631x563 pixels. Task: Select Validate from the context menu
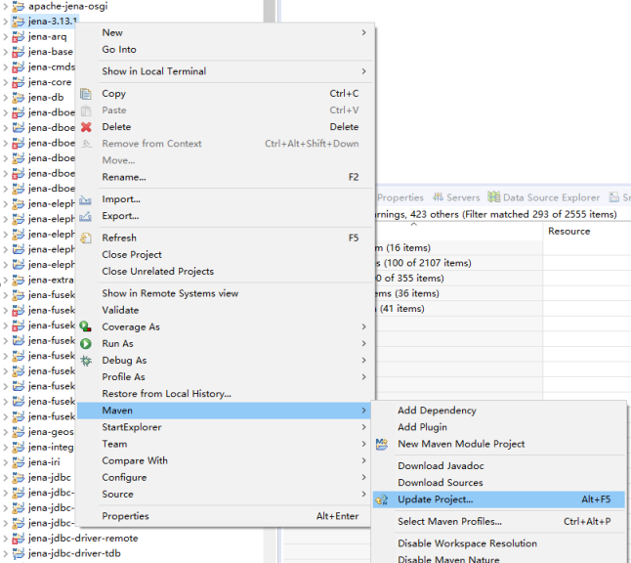tap(225, 311)
